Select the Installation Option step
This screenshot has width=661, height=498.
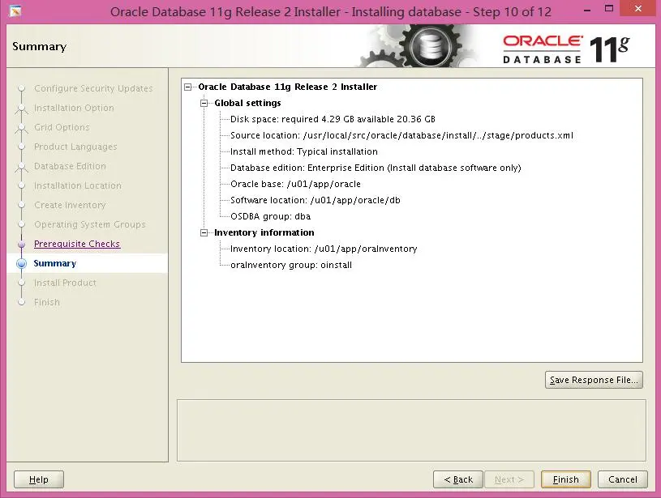[x=74, y=108]
